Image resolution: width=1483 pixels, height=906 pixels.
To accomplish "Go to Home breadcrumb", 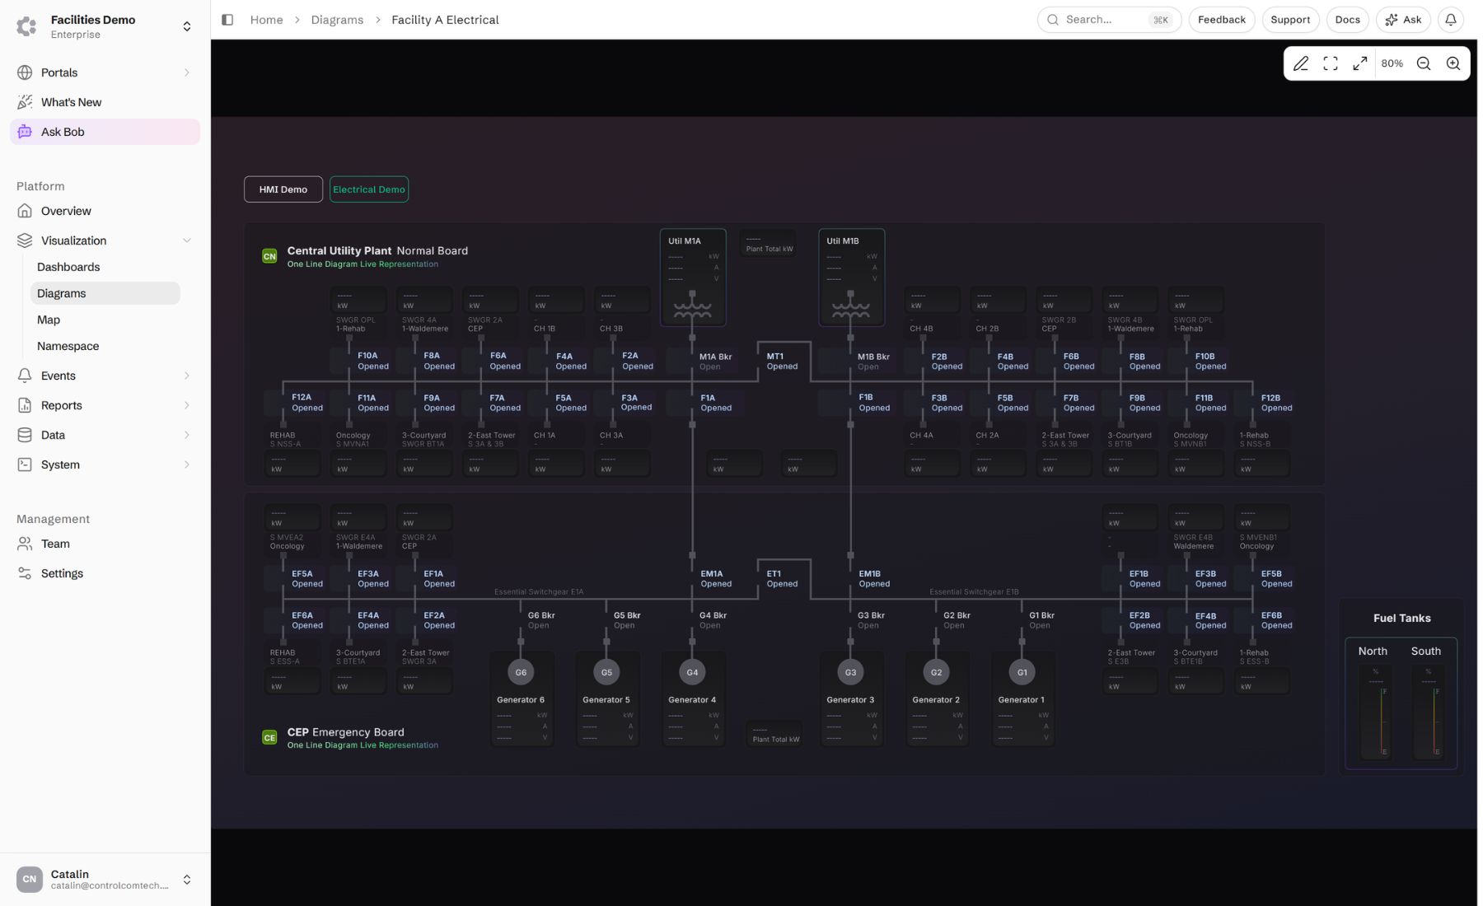I will [x=267, y=20].
